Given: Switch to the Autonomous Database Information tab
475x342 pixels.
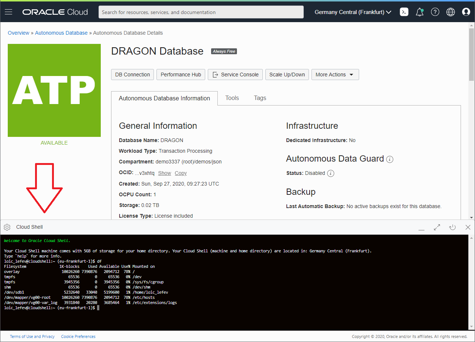Looking at the screenshot, I should pyautogui.click(x=164, y=98).
